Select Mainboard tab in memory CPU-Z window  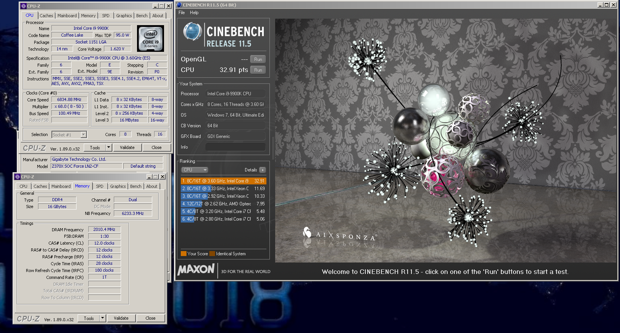coord(61,186)
